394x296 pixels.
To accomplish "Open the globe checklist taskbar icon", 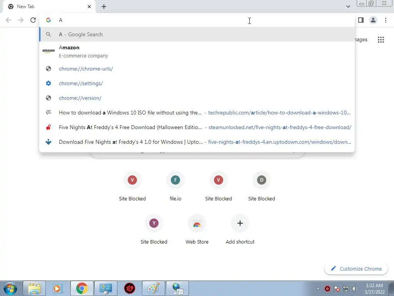I will click(177, 288).
